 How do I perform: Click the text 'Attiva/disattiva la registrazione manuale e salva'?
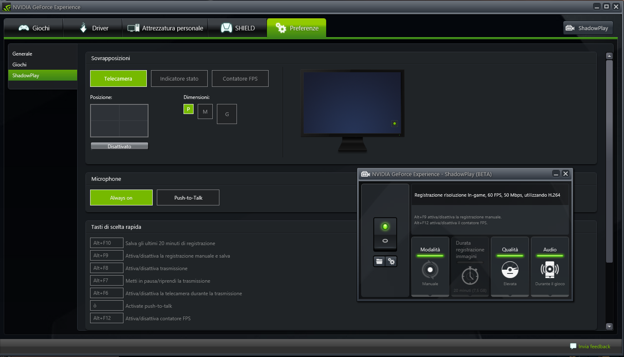pyautogui.click(x=178, y=256)
